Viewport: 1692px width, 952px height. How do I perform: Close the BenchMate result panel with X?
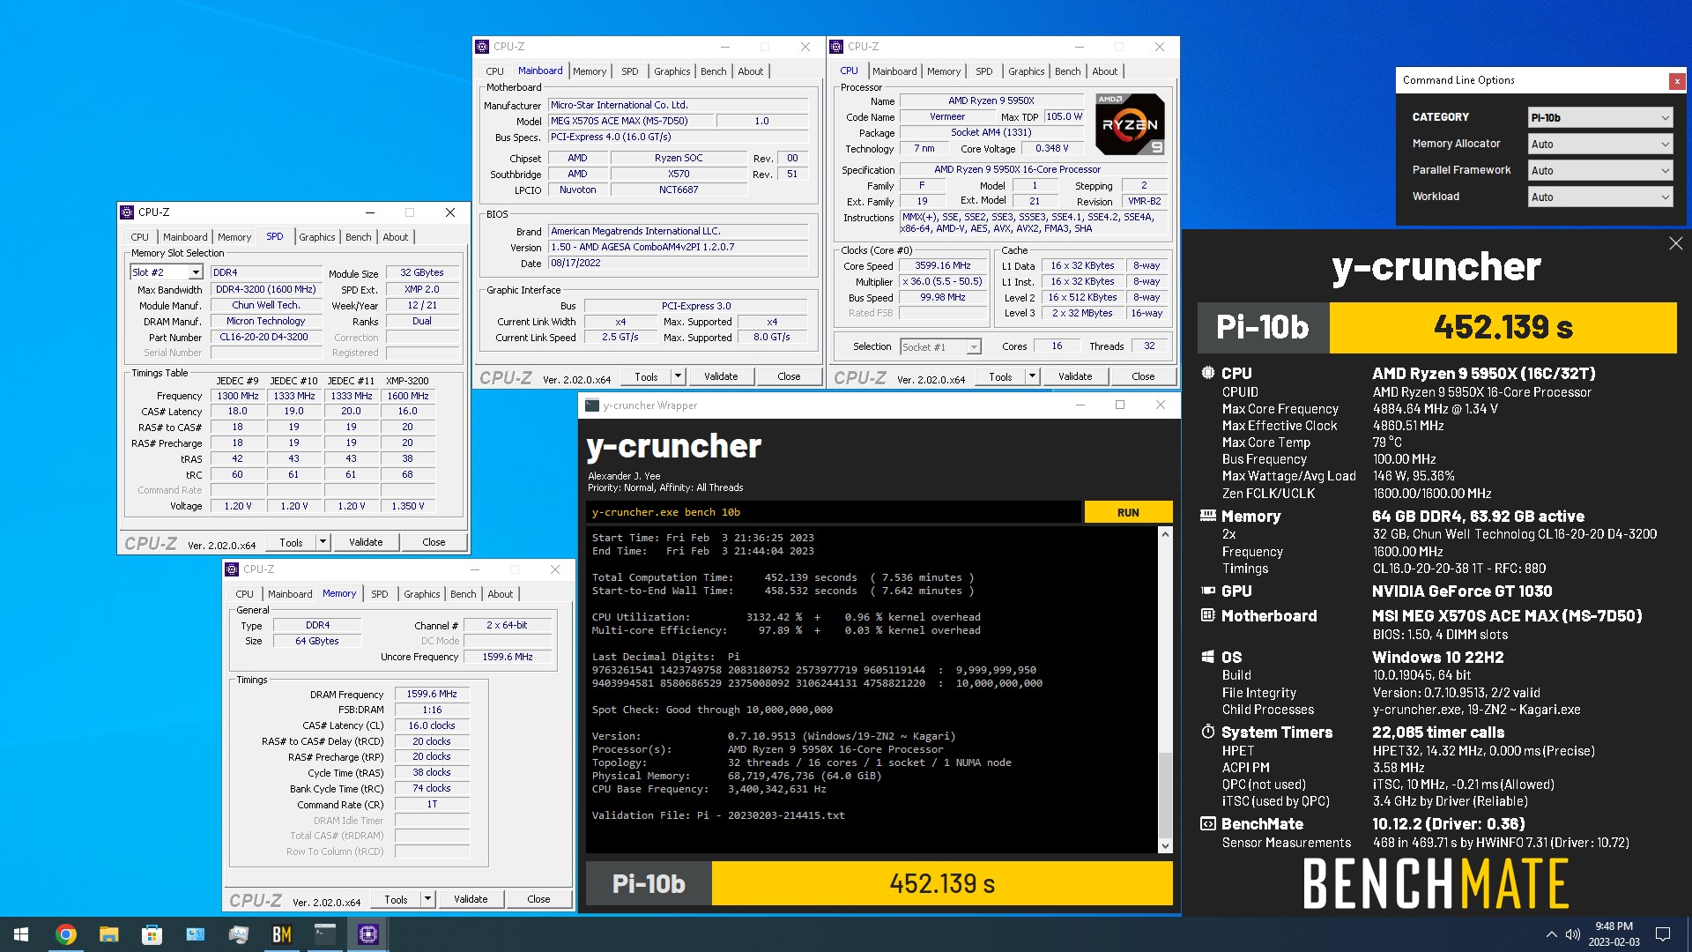click(1675, 243)
